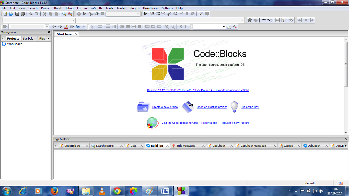Click the incremental search text field

tap(27, 27)
